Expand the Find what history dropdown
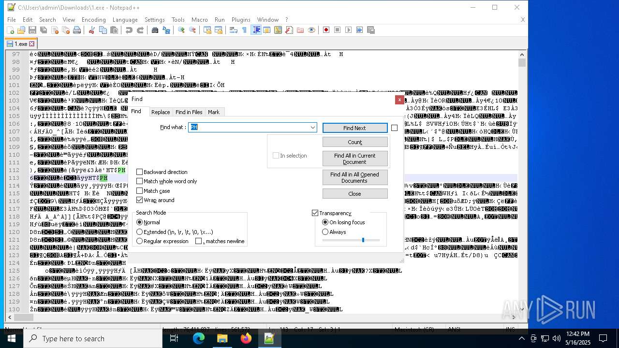Screen dimensions: 619x348 pos(313,128)
